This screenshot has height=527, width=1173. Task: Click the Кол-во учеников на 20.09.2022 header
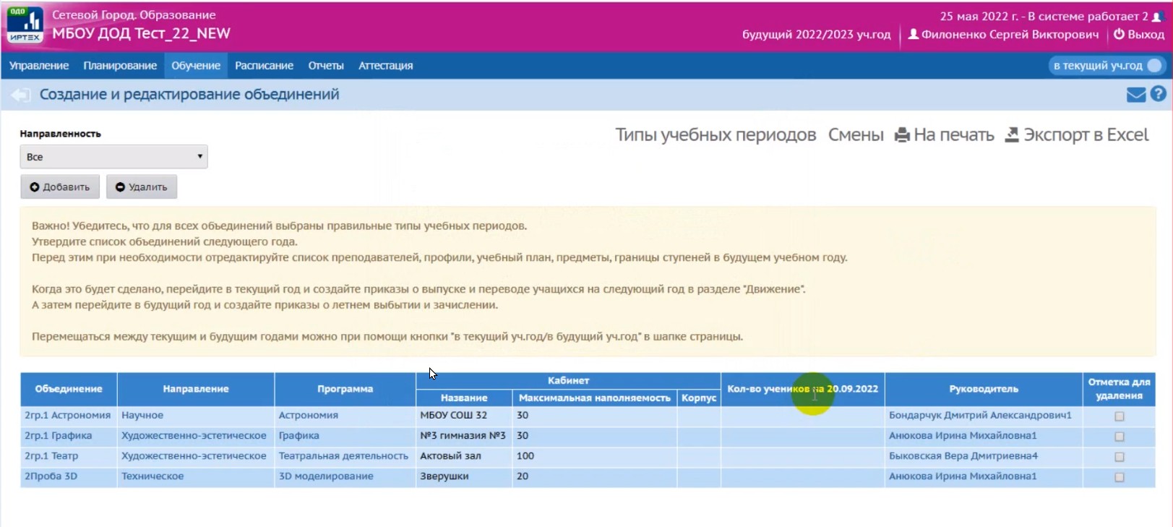802,389
